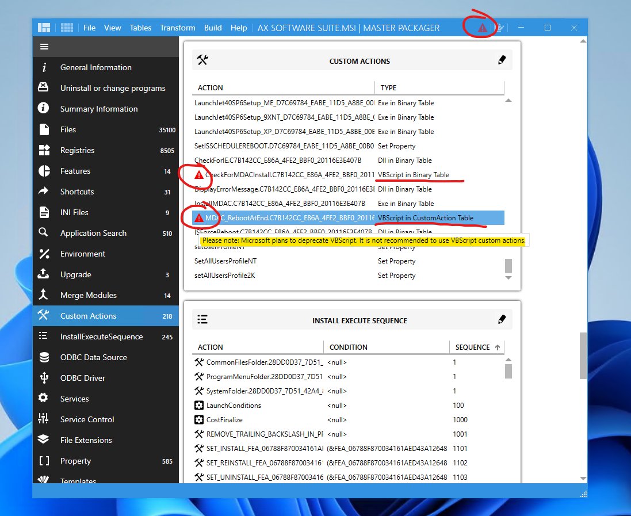Open the Files section icon
The image size is (631, 516).
point(44,129)
